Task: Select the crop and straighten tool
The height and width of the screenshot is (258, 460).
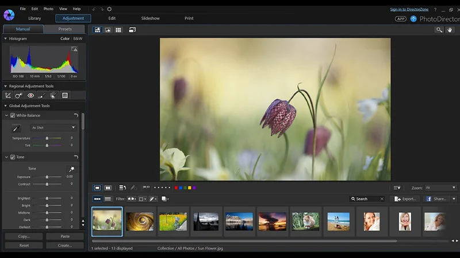Action: [x=8, y=95]
